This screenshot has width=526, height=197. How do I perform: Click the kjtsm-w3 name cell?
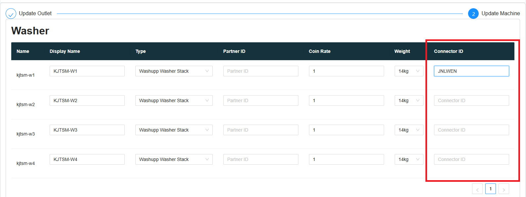(x=25, y=134)
